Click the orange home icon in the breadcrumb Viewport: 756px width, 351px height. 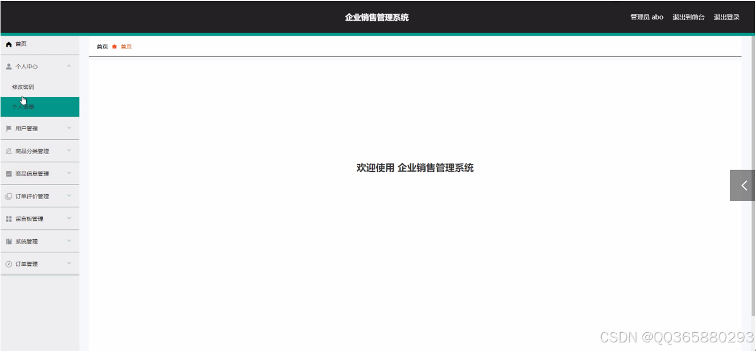tap(114, 47)
